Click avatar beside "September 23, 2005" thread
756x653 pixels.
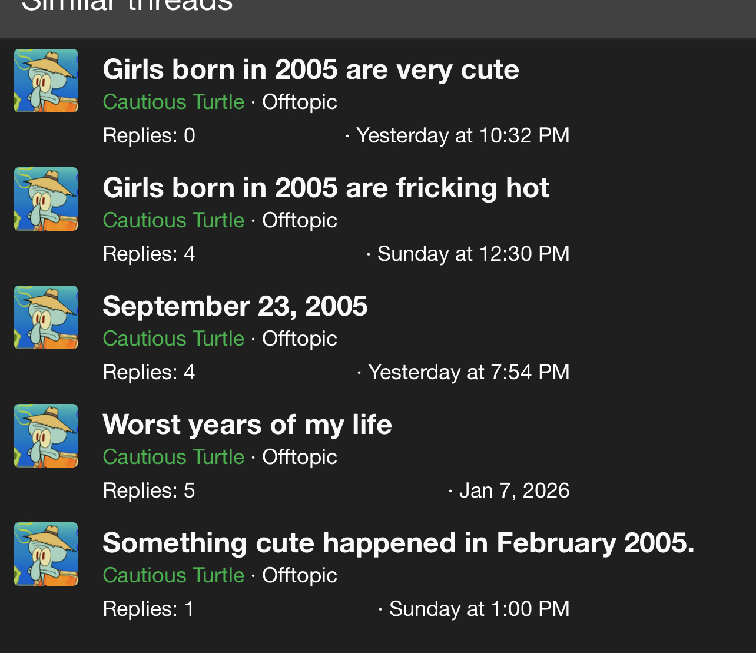[x=46, y=317]
